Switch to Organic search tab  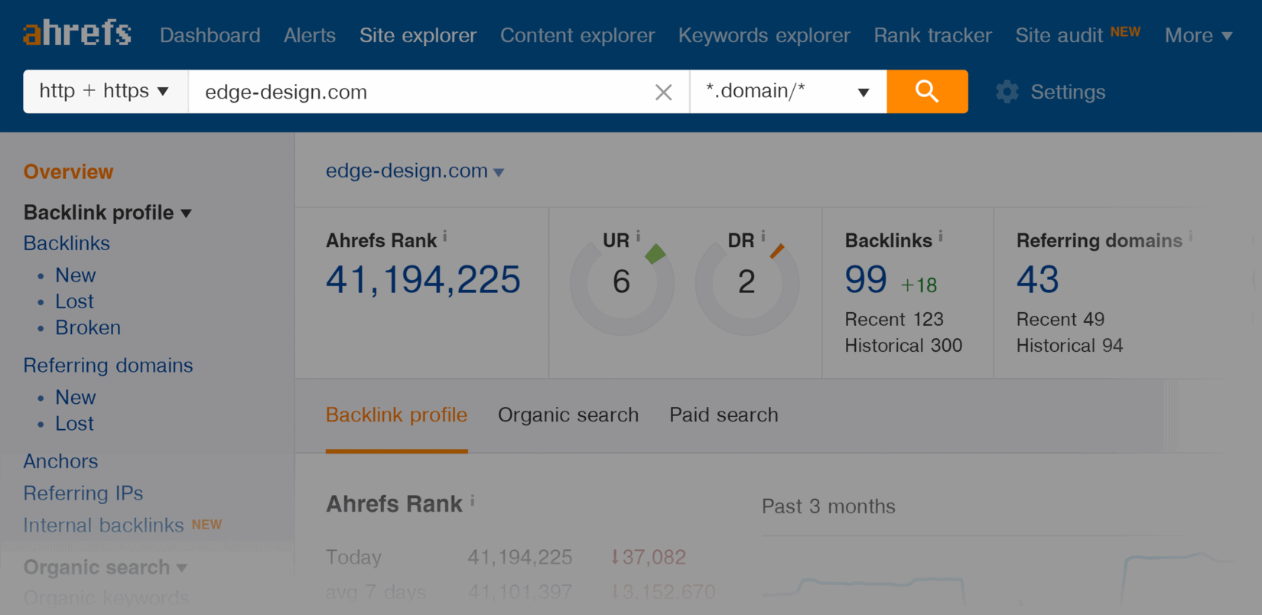tap(568, 415)
